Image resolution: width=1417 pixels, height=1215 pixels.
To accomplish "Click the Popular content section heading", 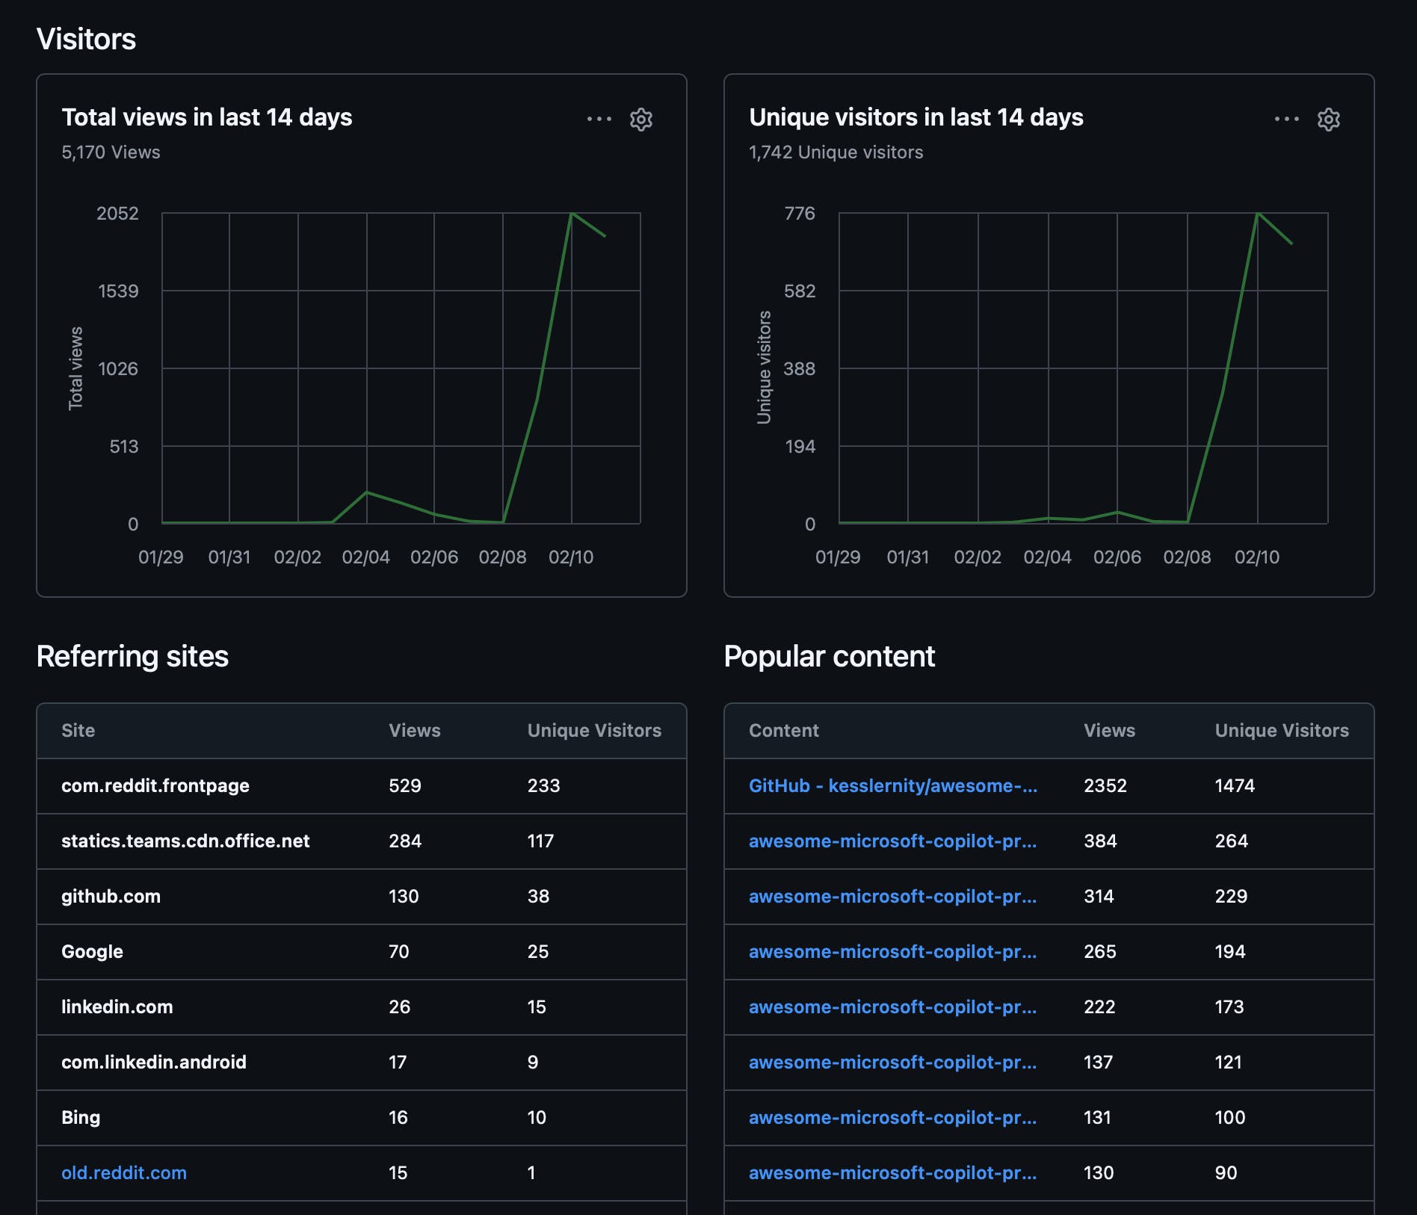I will [x=829, y=656].
